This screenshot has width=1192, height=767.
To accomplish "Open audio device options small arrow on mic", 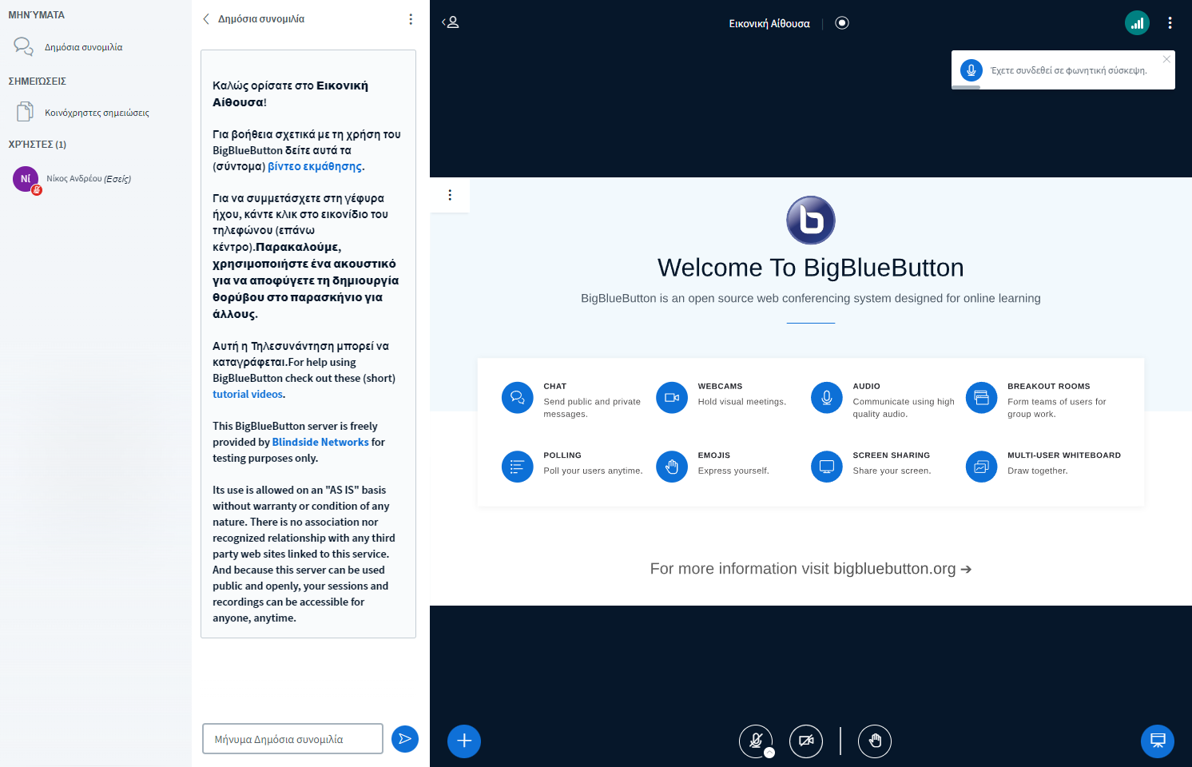I will (x=769, y=753).
